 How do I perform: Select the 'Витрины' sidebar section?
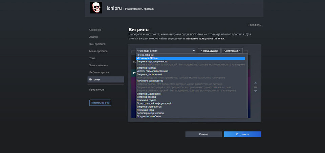tap(106, 80)
